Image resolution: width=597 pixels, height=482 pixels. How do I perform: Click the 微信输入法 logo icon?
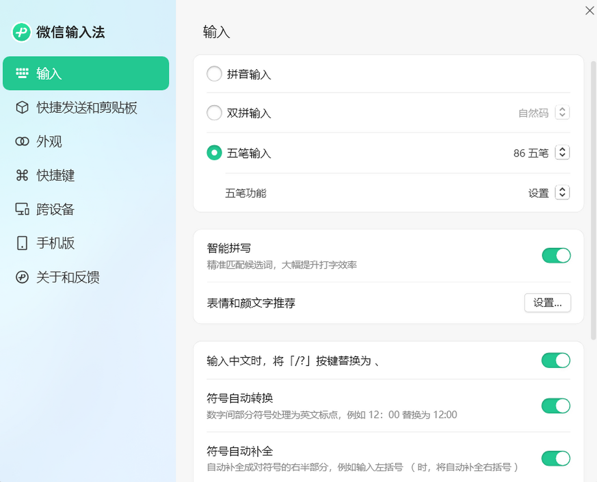click(21, 32)
